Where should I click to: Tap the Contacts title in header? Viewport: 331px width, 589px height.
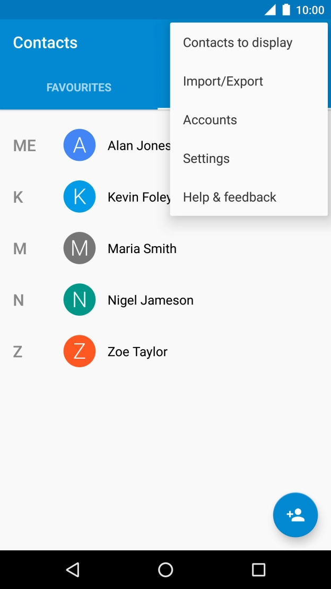click(x=45, y=42)
